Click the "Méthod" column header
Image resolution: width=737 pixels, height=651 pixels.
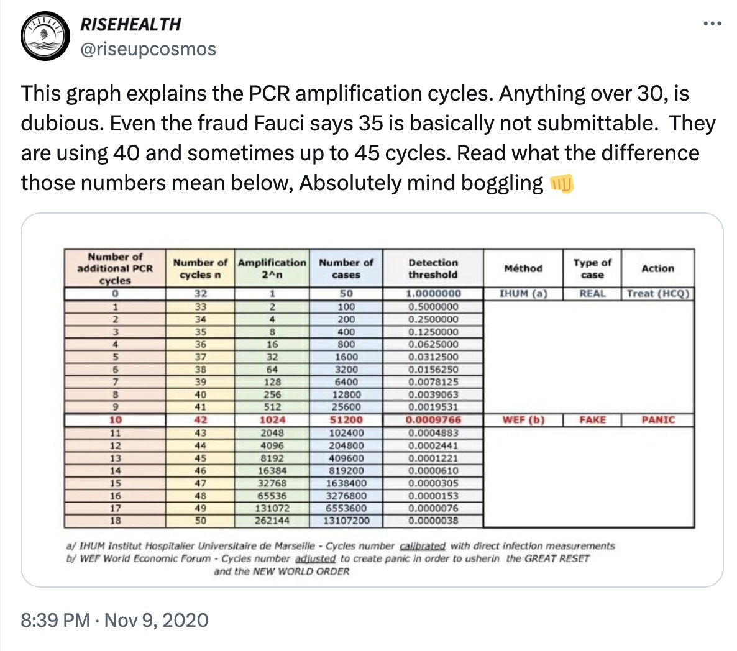pos(523,268)
